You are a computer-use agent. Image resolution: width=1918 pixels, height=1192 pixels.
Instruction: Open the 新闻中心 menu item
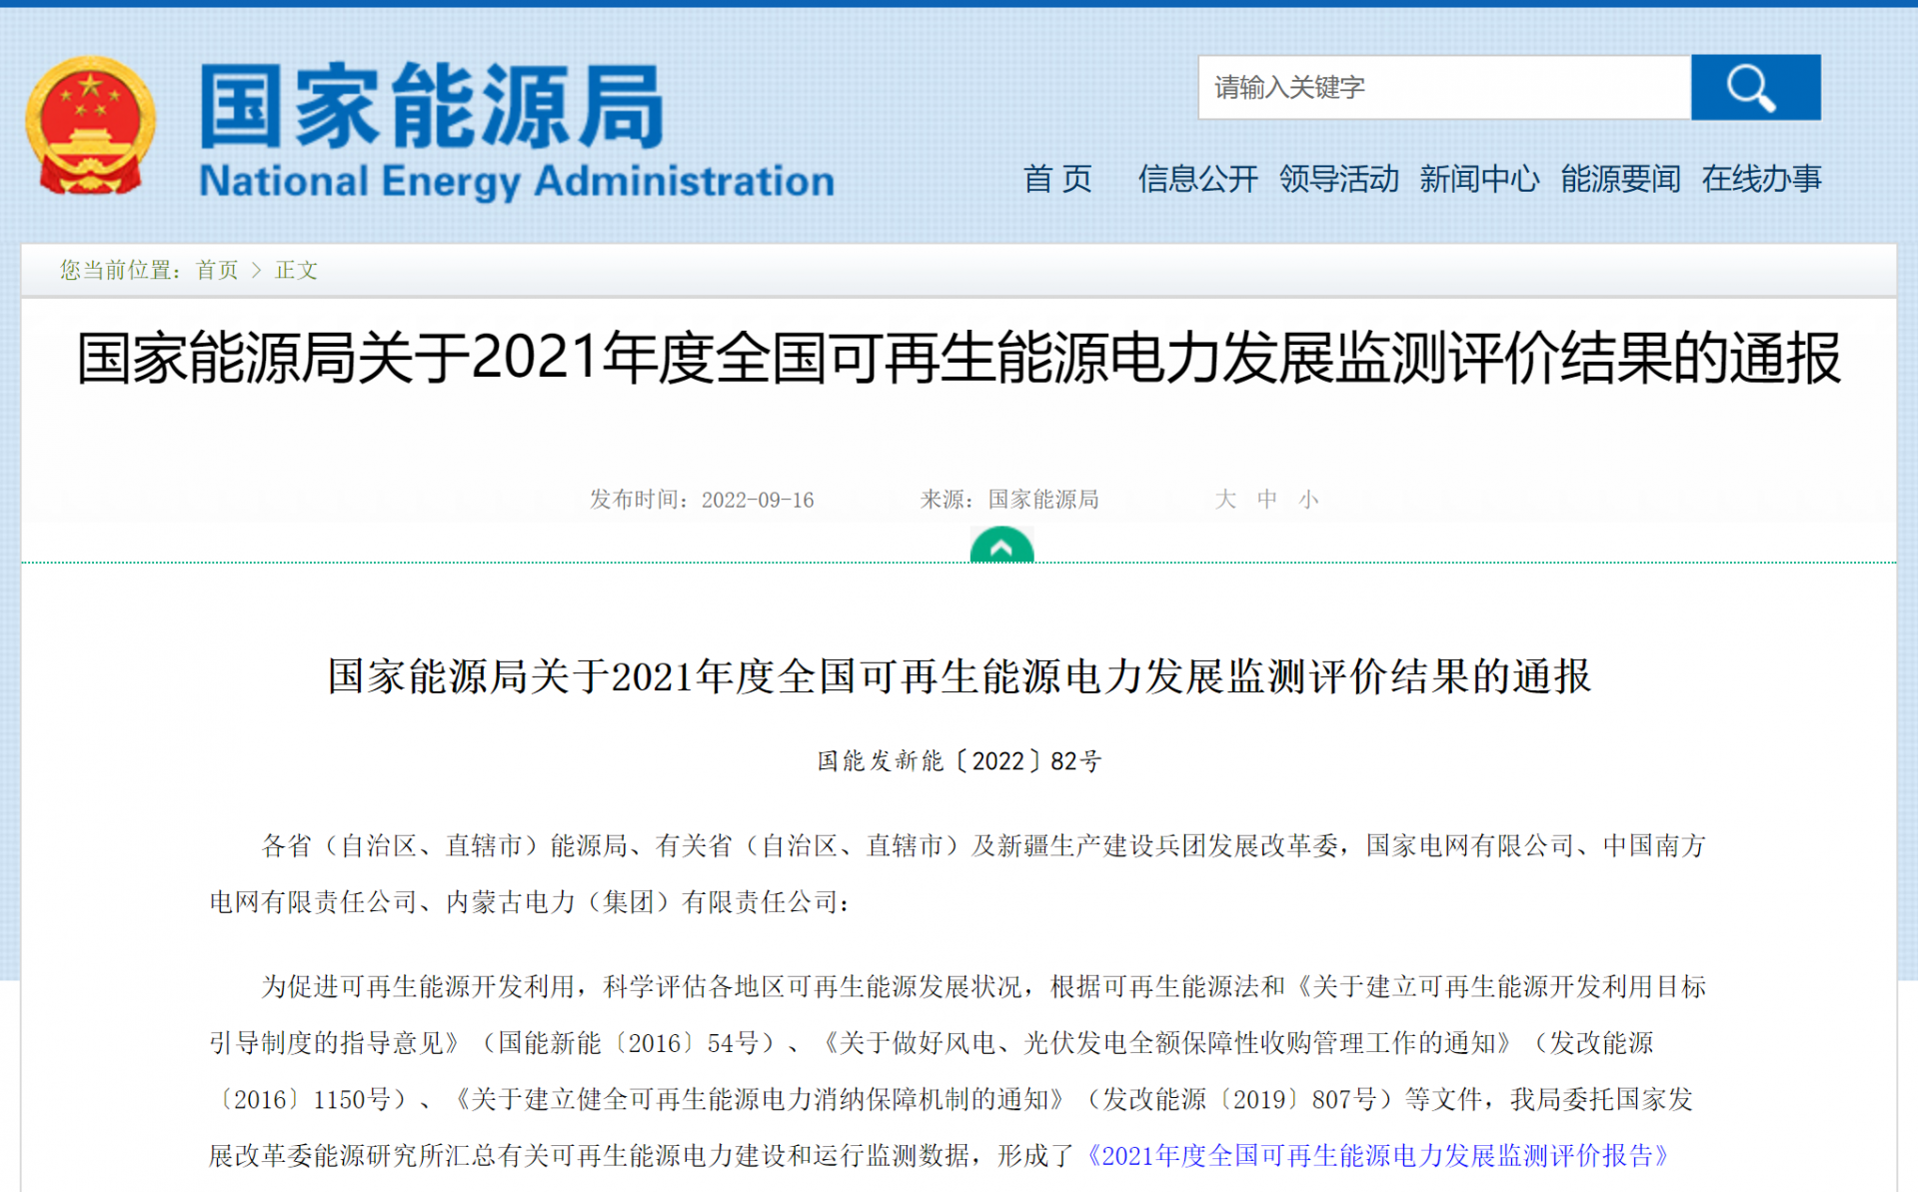(1478, 179)
